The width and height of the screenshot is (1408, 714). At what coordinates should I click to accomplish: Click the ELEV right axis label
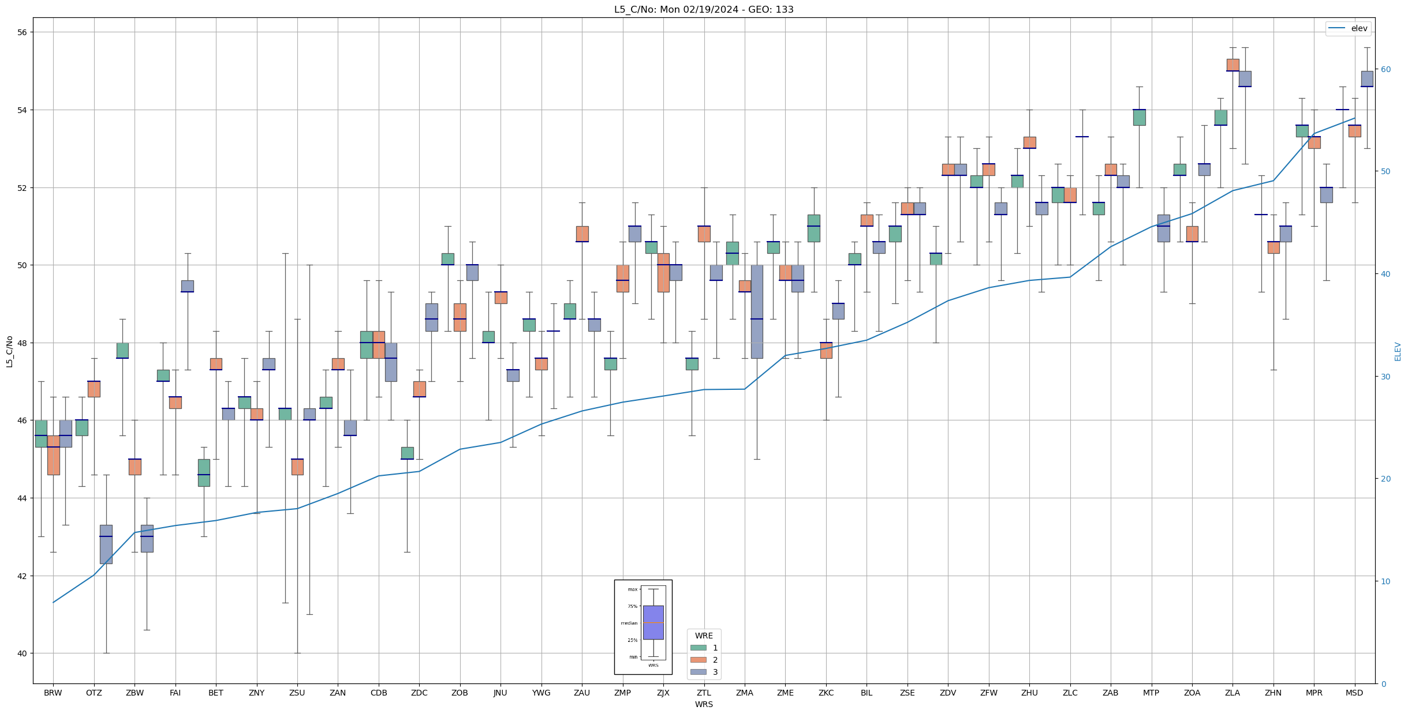pos(1398,351)
